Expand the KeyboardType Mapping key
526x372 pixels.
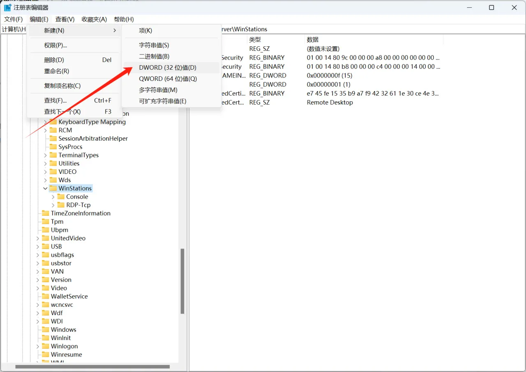pyautogui.click(x=45, y=122)
